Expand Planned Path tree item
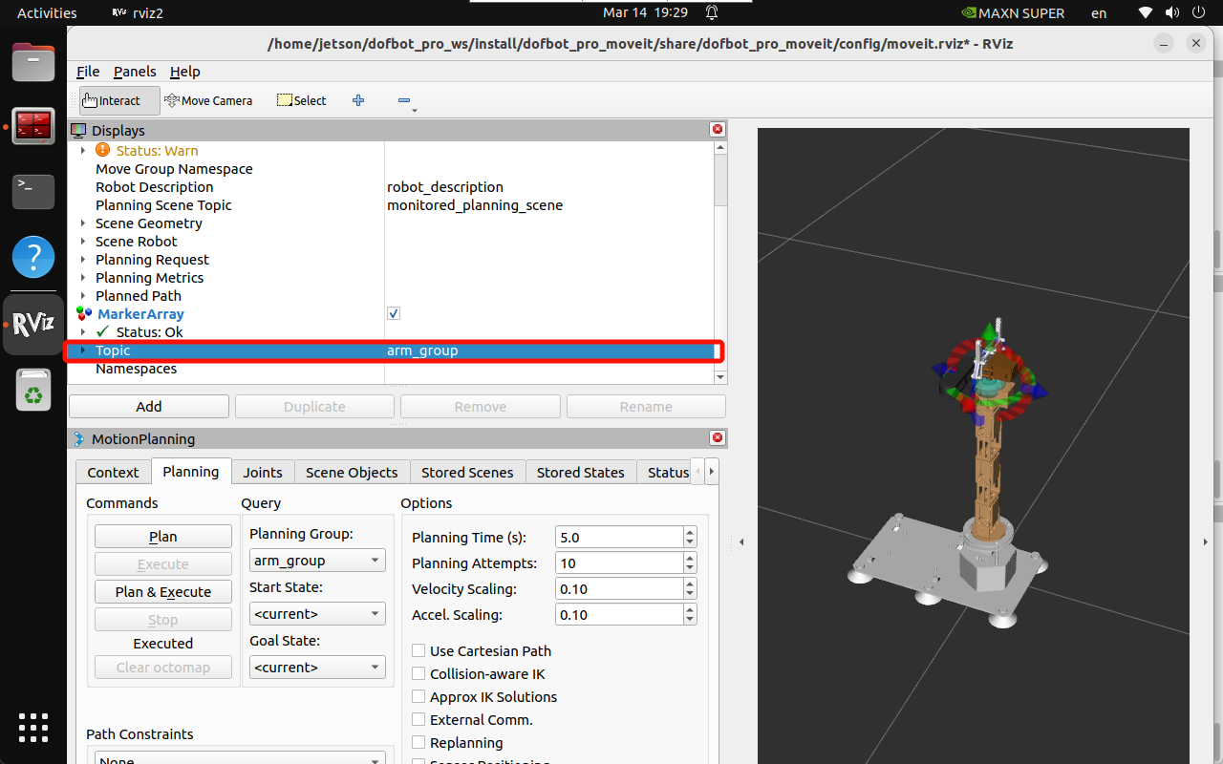 pos(83,296)
